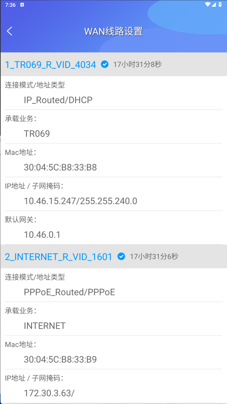Tap the keyboard indicator icon in status bar

pos(22,5)
